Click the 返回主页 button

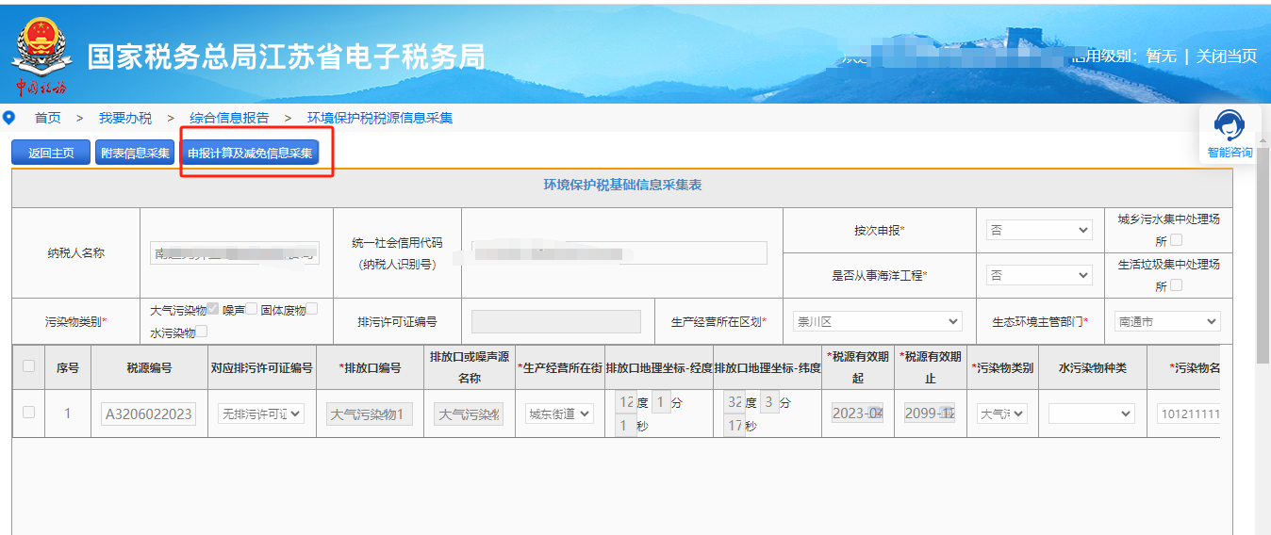click(51, 153)
